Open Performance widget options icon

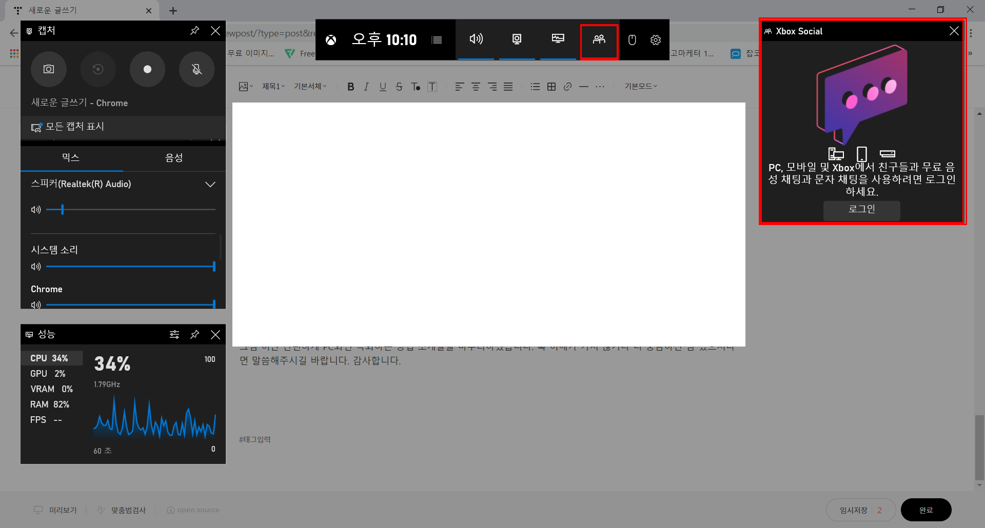174,334
